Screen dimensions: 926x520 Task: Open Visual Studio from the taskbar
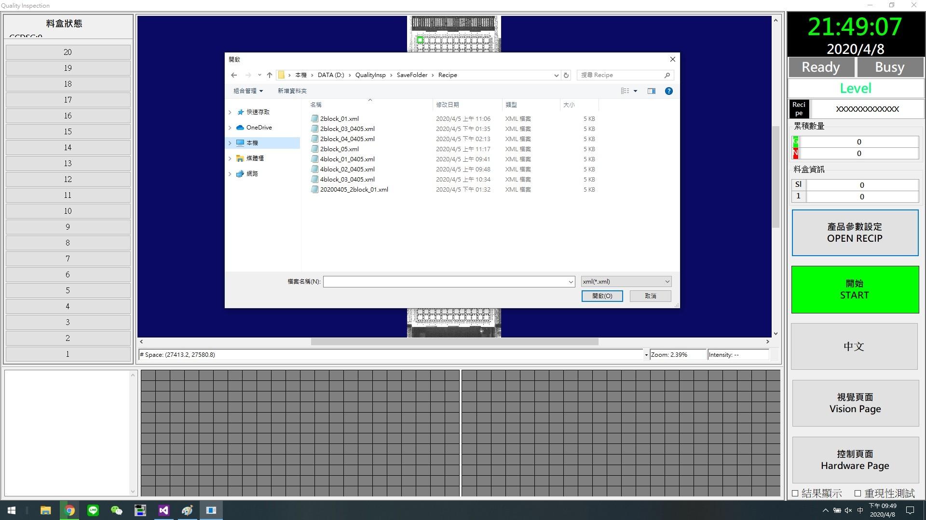click(163, 510)
